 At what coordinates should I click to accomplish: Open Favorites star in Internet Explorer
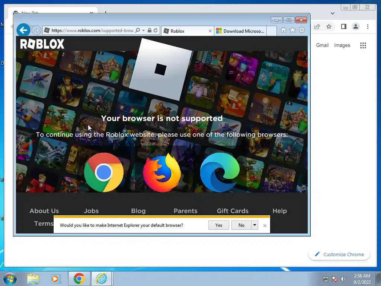click(292, 30)
